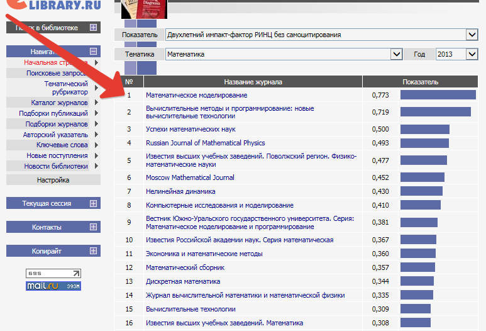Open Авторский указатель in navigator menu

55,135
